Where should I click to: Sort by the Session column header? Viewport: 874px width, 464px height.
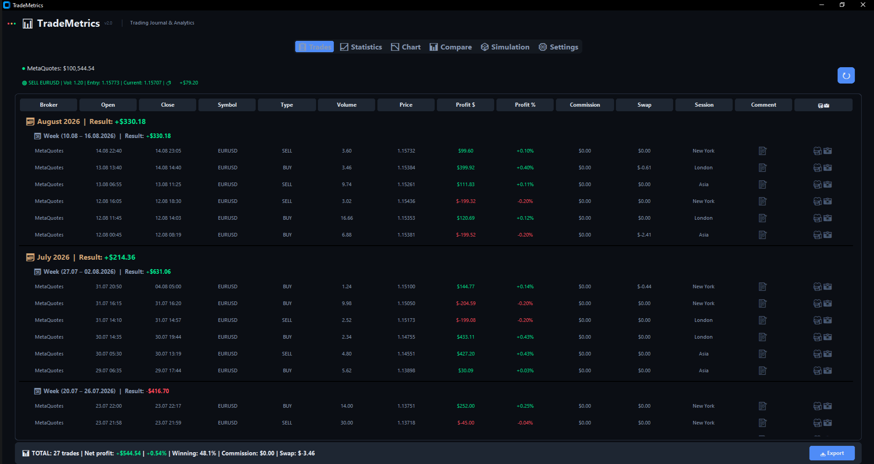click(x=704, y=105)
